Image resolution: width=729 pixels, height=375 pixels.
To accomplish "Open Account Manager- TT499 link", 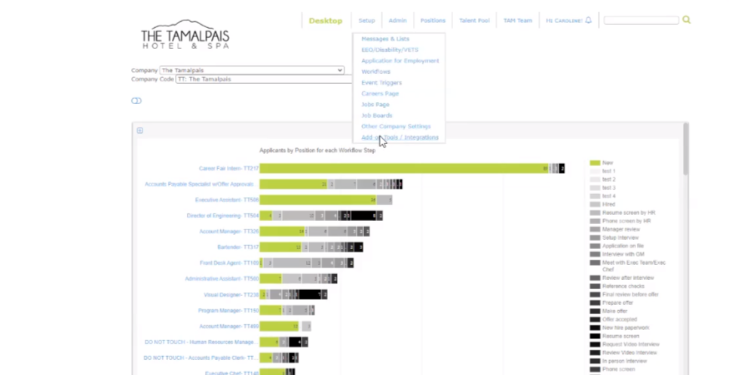I will point(228,327).
